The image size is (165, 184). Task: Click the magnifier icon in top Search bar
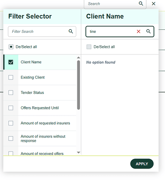[x=141, y=4]
